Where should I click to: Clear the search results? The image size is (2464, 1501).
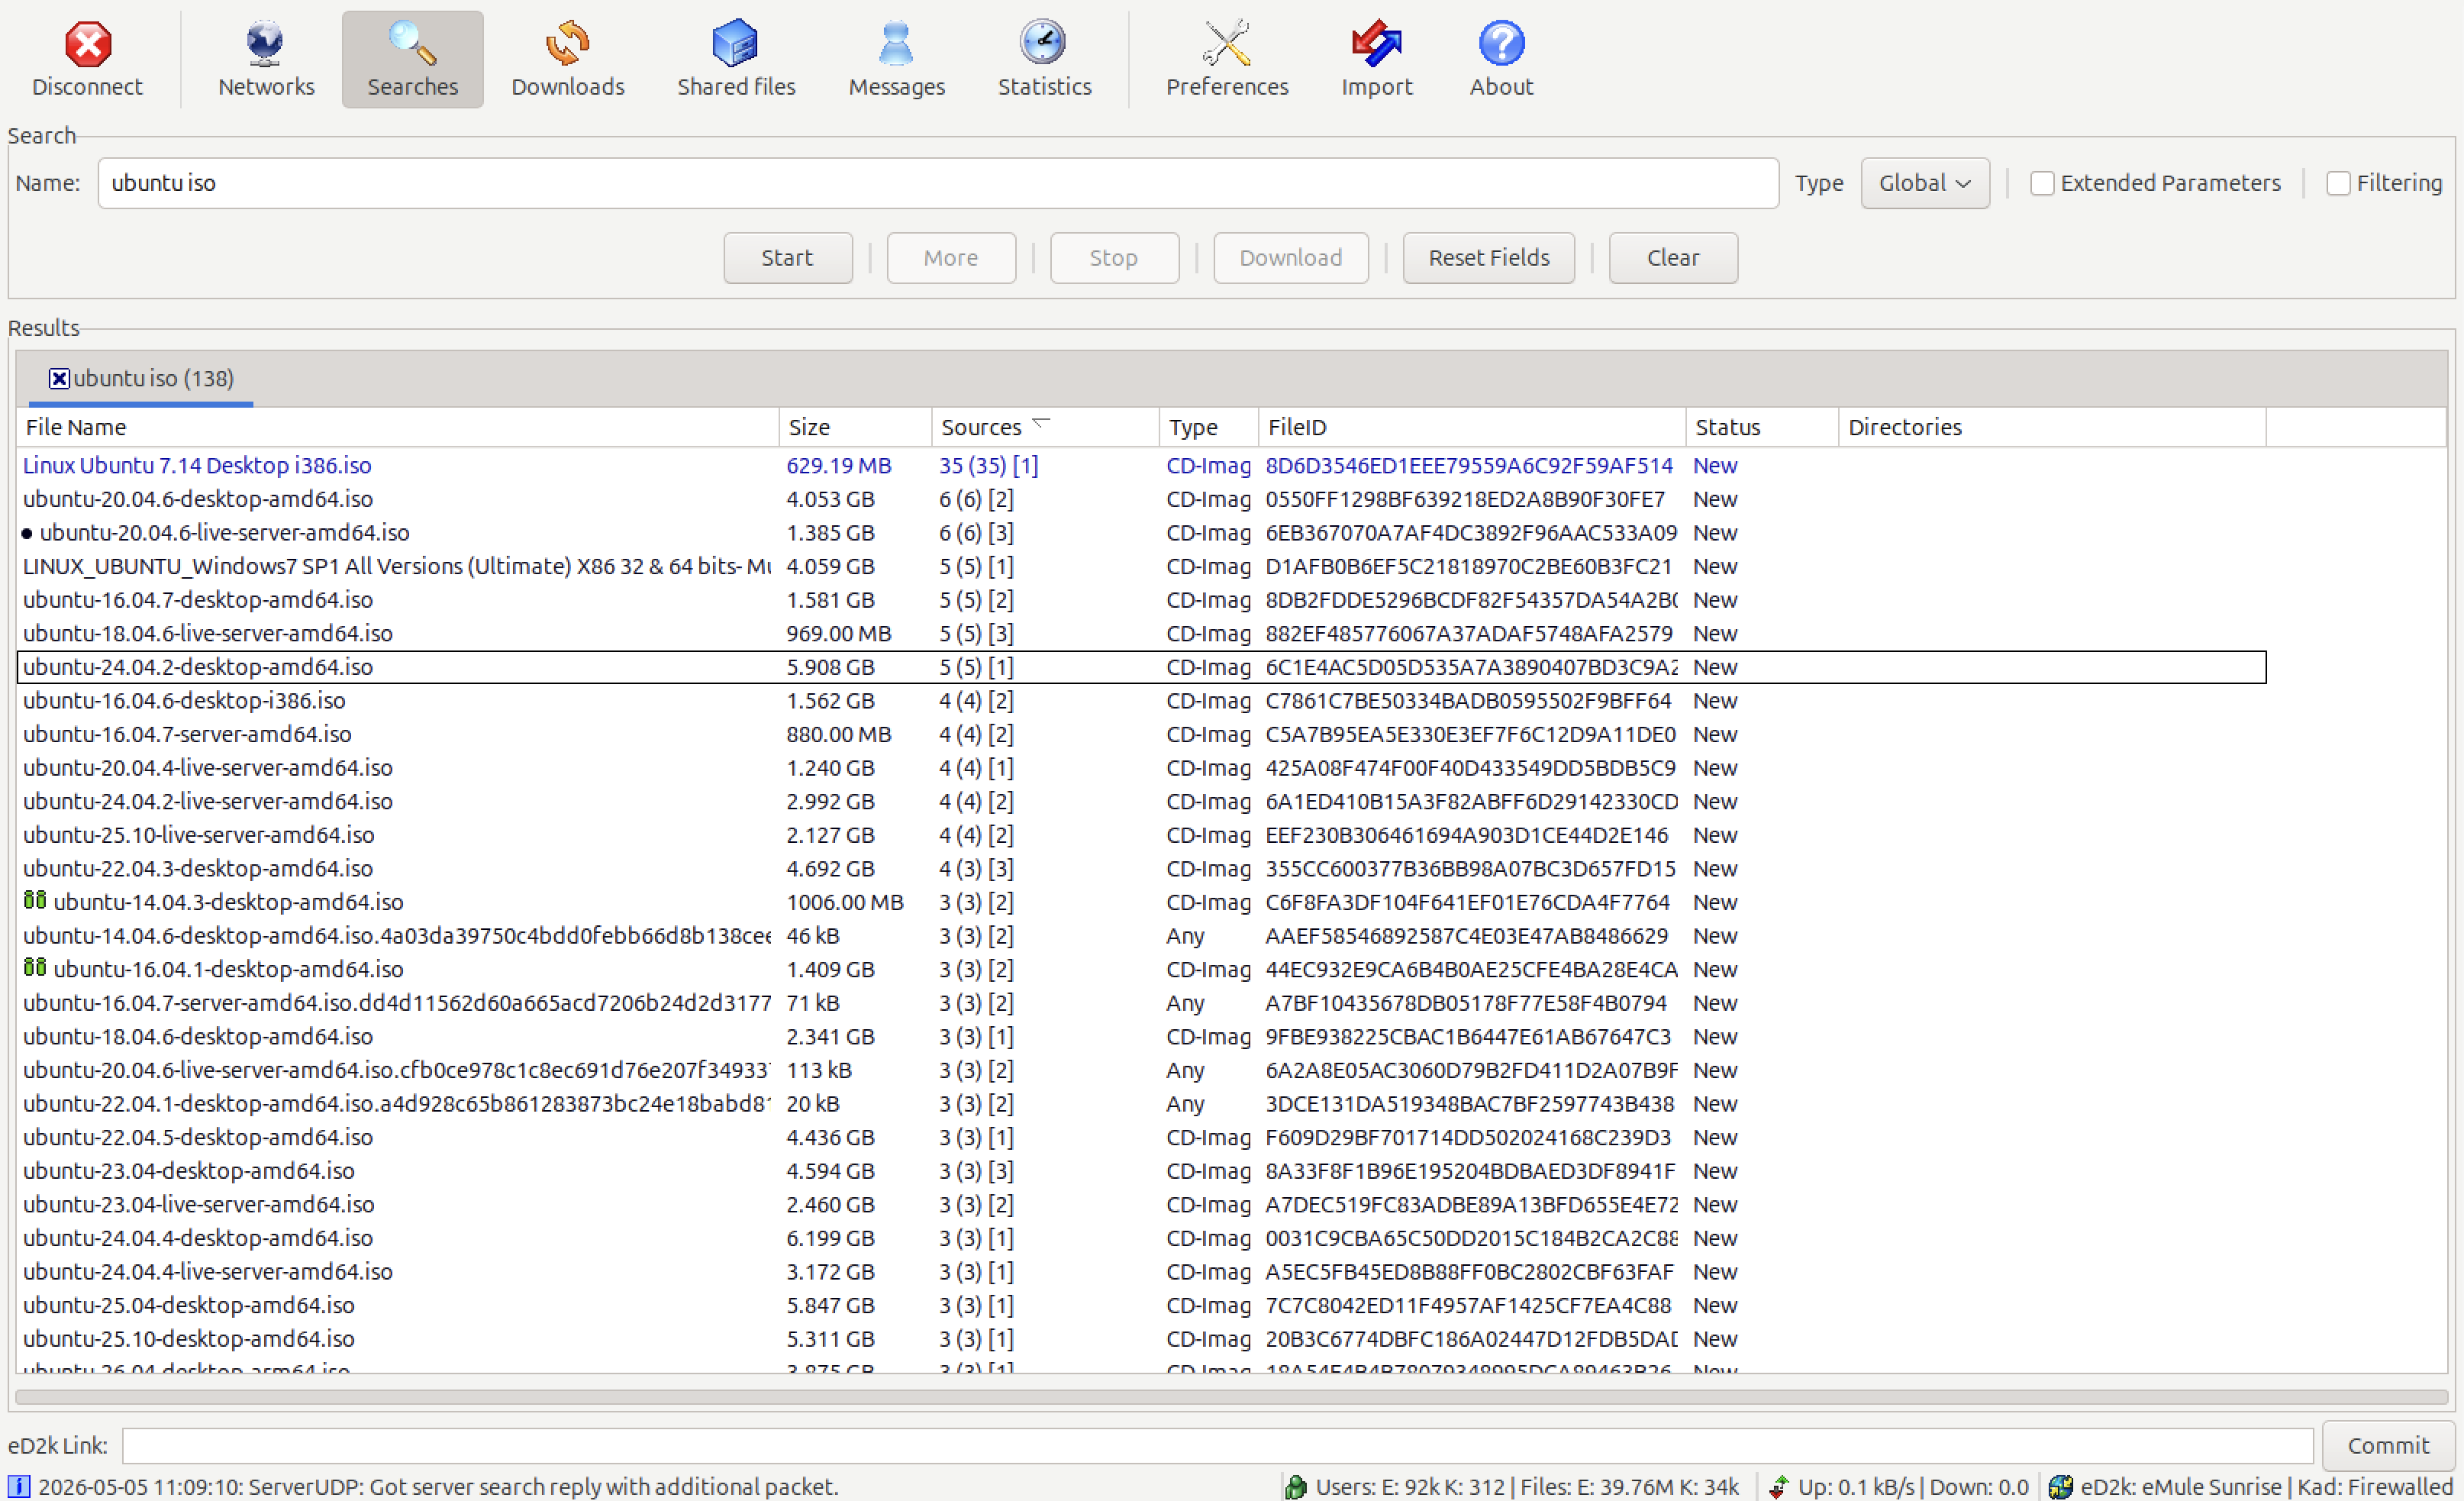(1673, 258)
